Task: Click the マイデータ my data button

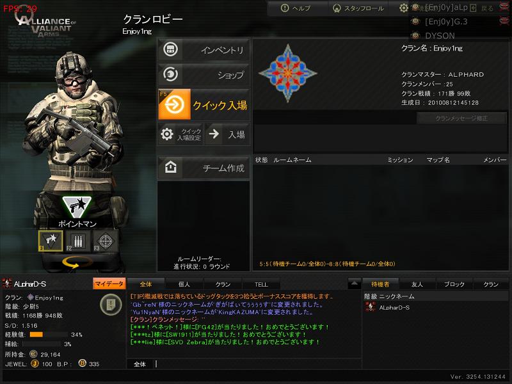Action: click(109, 284)
